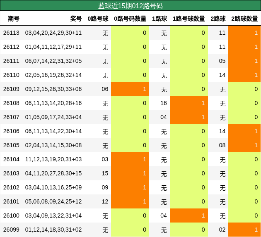Screen dimensions: 261x237
Task: Click 2路球 value 02 in row 26099
Action: [222, 230]
